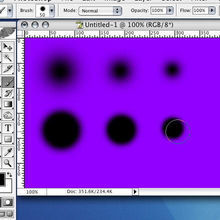Image resolution: width=220 pixels, height=220 pixels.
Task: Click the document icon in the title bar
Action: (79, 24)
